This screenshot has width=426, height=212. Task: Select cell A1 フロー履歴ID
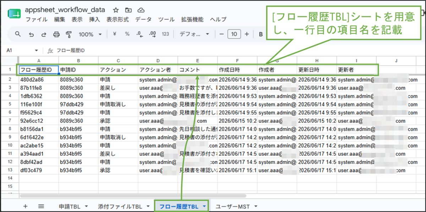coord(39,70)
